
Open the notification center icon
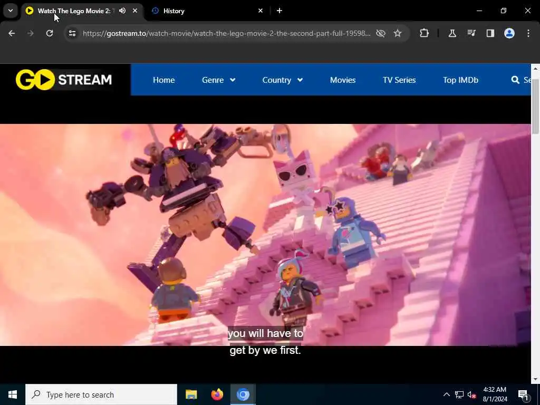tap(524, 394)
